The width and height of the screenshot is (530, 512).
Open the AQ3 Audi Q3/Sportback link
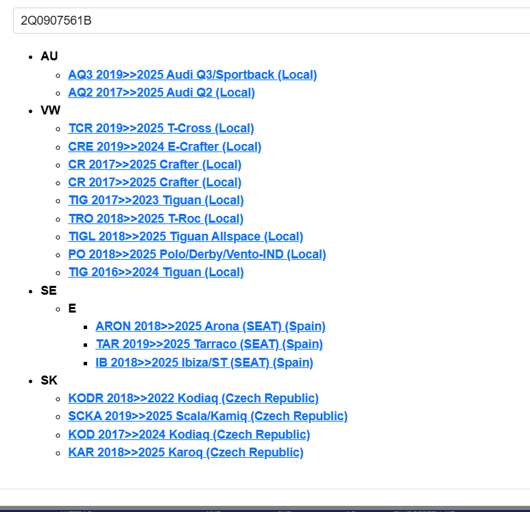pos(192,75)
